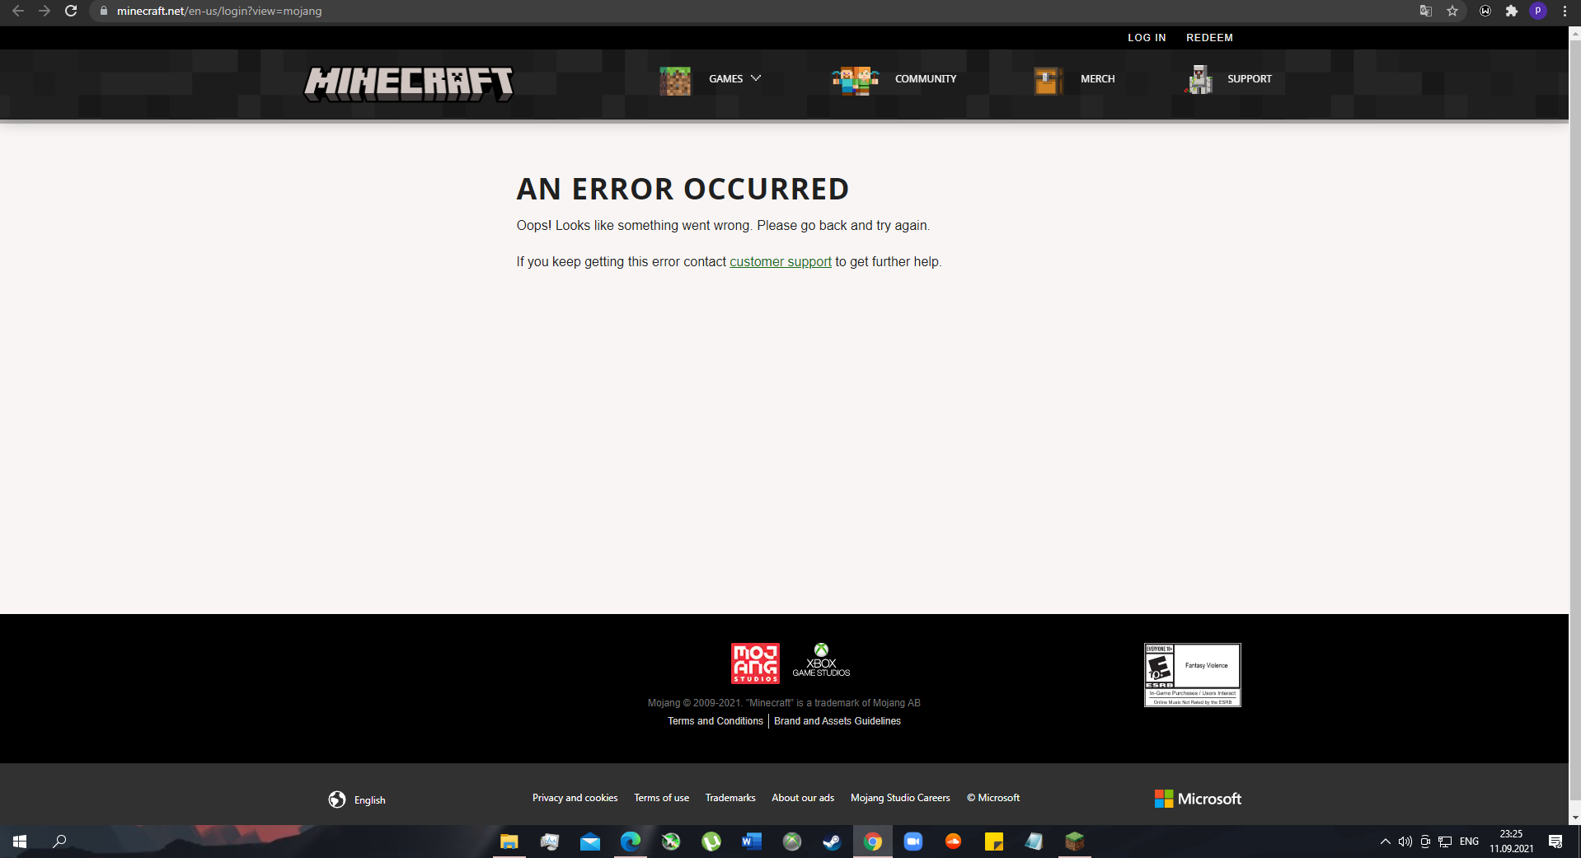Expand the Games dropdown chevron

756,78
